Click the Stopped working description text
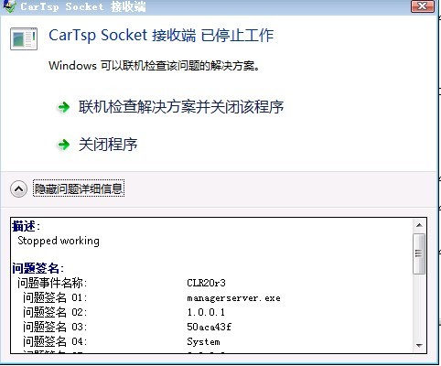The height and width of the screenshot is (366, 441). point(59,241)
